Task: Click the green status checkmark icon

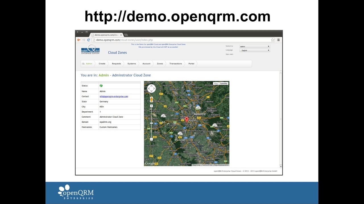Action: pos(101,86)
